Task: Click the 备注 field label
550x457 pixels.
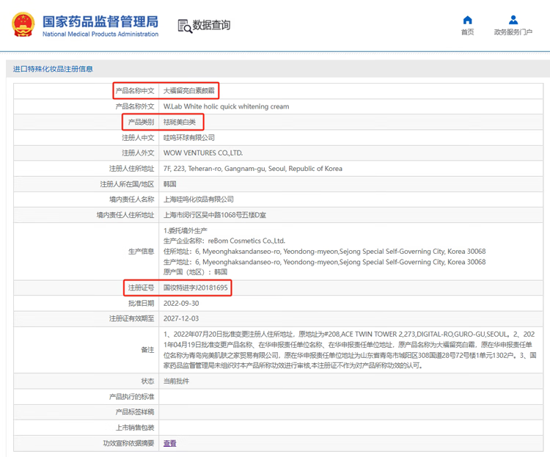Action: 147,350
